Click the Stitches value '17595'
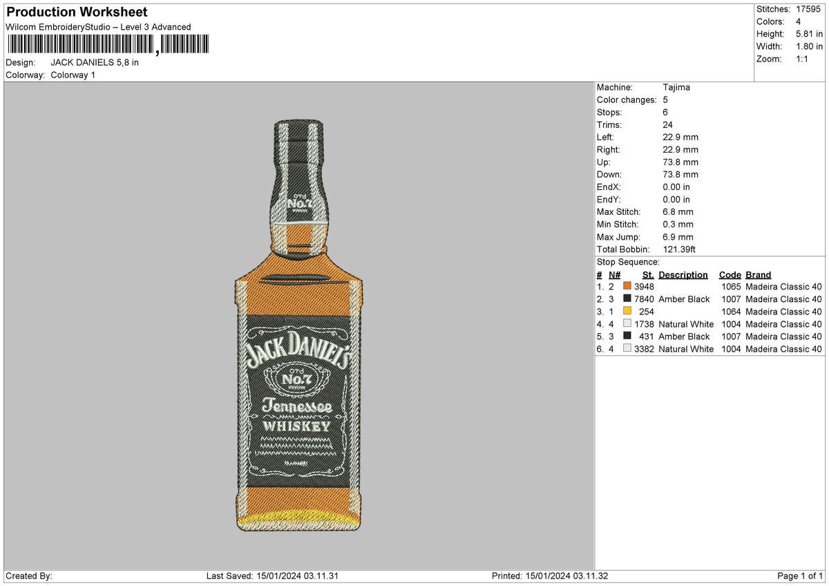This screenshot has width=829, height=586. pyautogui.click(x=809, y=9)
